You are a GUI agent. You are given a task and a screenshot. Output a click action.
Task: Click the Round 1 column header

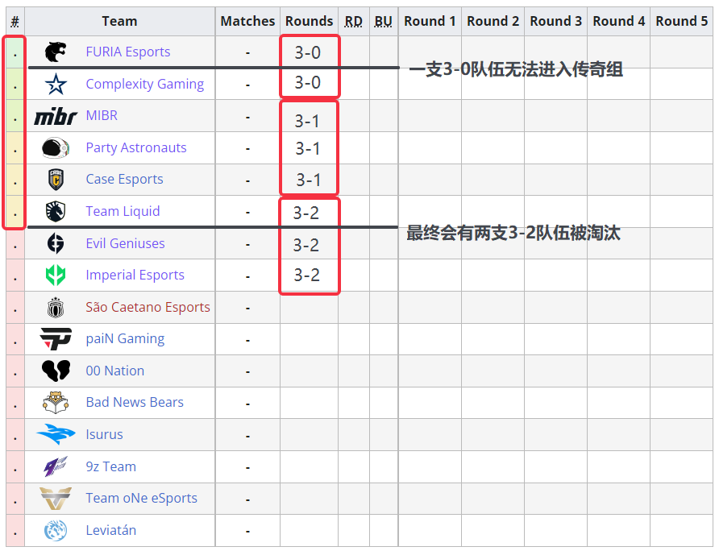click(430, 22)
